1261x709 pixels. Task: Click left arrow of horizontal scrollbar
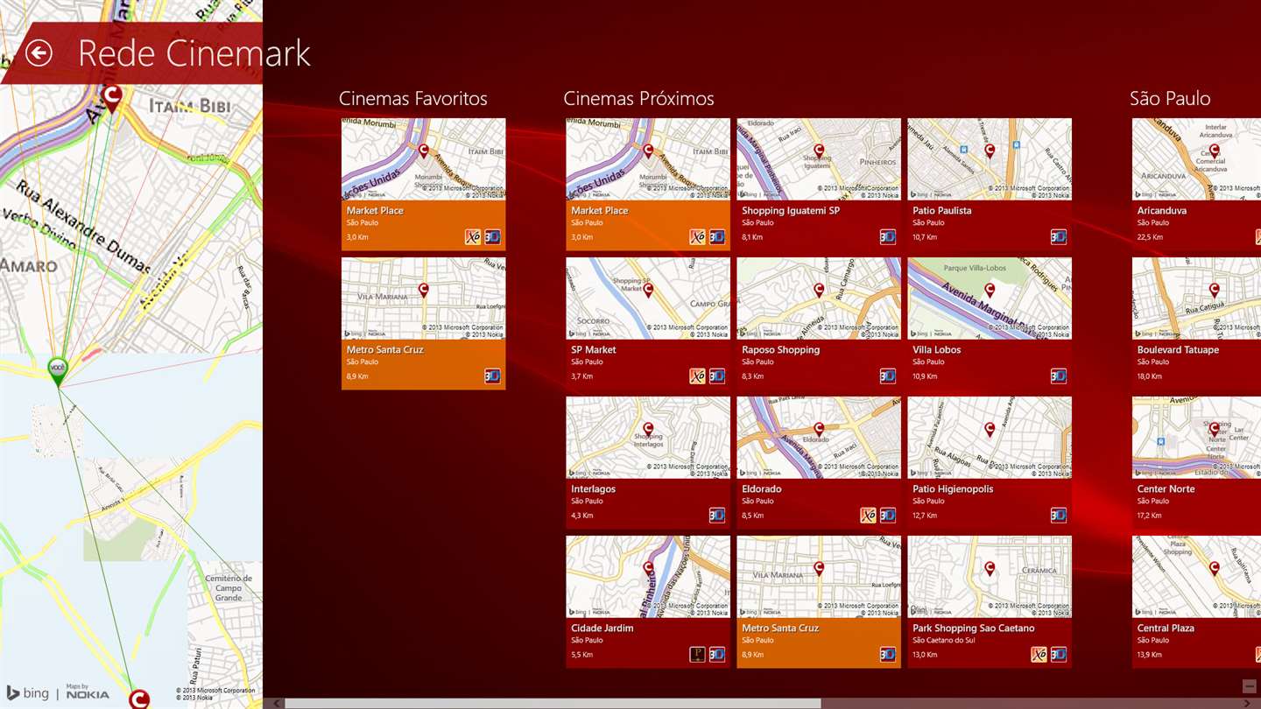[277, 703]
